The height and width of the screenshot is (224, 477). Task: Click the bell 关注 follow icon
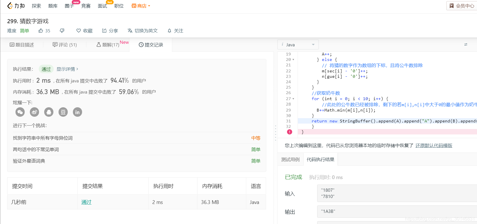tap(169, 31)
